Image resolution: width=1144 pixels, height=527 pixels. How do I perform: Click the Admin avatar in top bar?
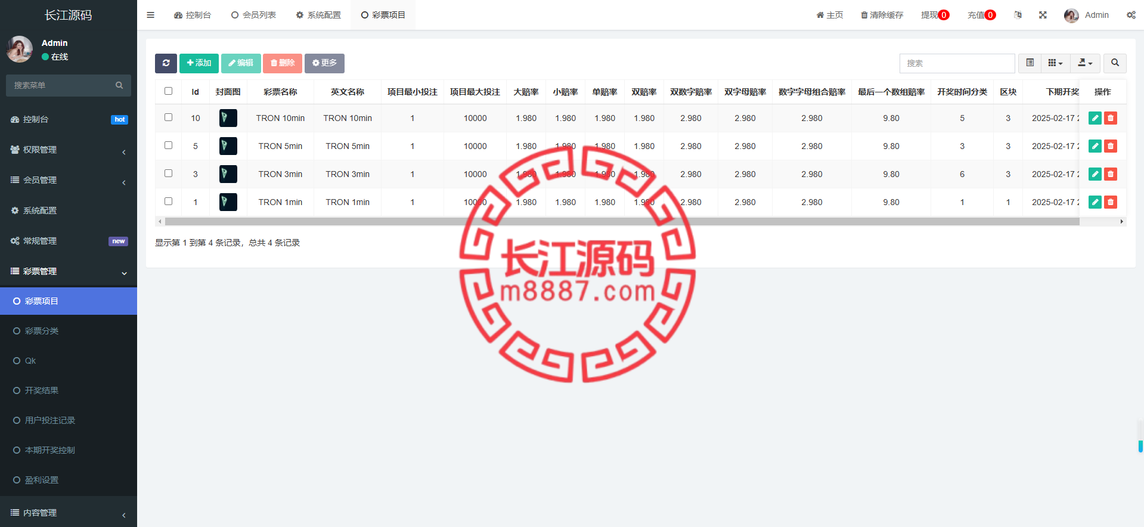[1071, 15]
